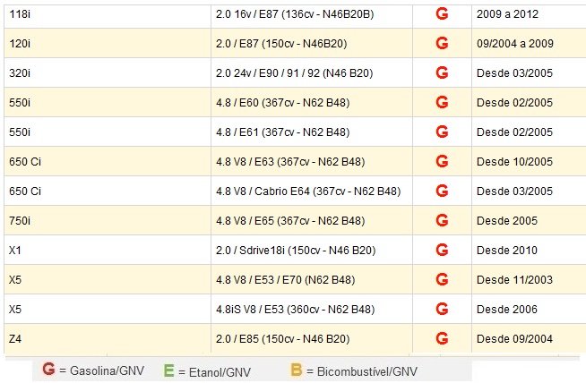Click the date Desde 11/2003
Screen dimensions: 586x383
tap(514, 279)
